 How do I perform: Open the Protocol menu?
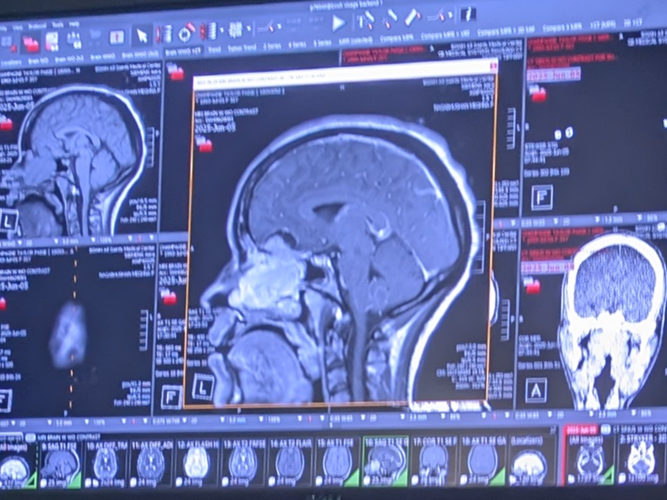37,26
